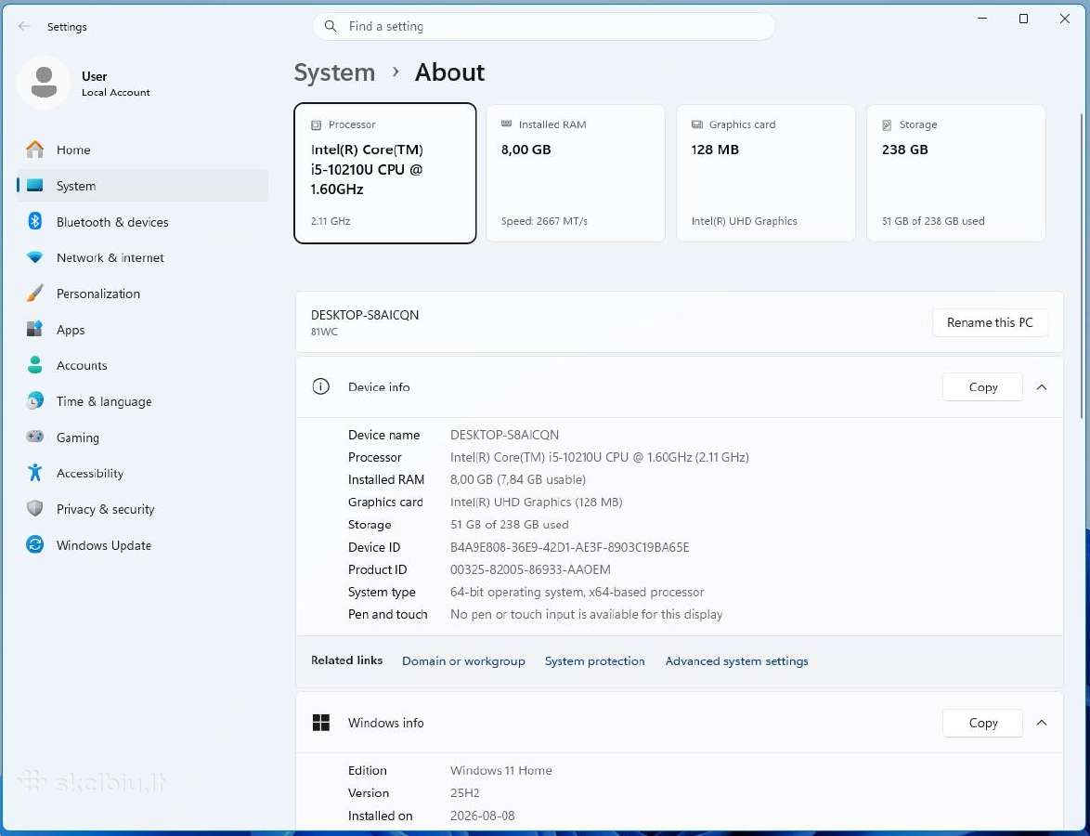Viewport: 1090px width, 836px height.
Task: Click the Home house icon in sidebar
Action: pyautogui.click(x=34, y=150)
